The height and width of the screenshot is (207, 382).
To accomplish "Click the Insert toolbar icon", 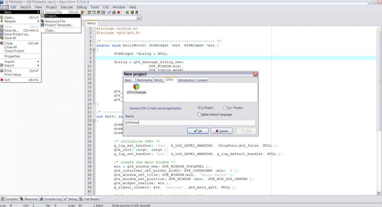I will coord(127,12).
